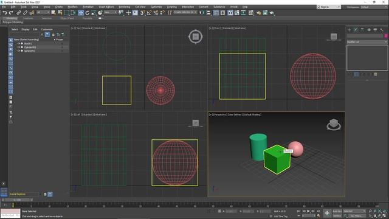The height and width of the screenshot is (219, 389).
Task: Play the animation
Action: click(x=308, y=211)
